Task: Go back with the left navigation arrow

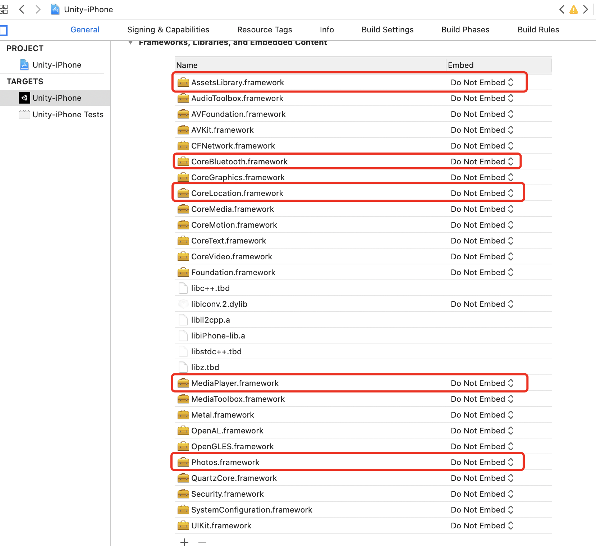Action: 22,9
